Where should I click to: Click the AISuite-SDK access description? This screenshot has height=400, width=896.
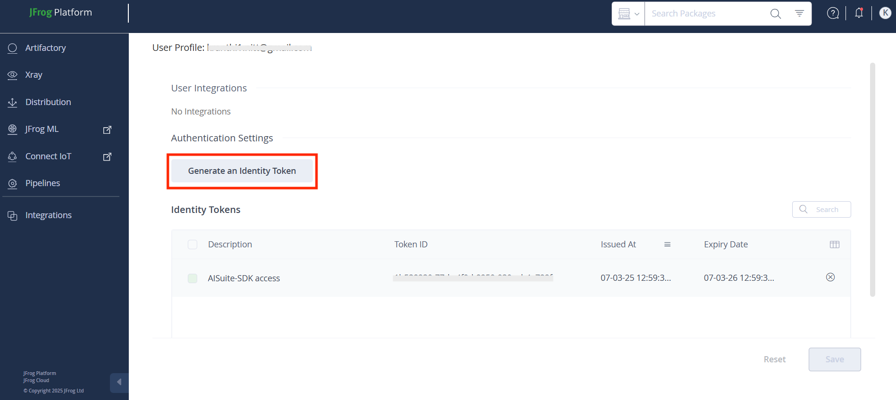click(244, 278)
